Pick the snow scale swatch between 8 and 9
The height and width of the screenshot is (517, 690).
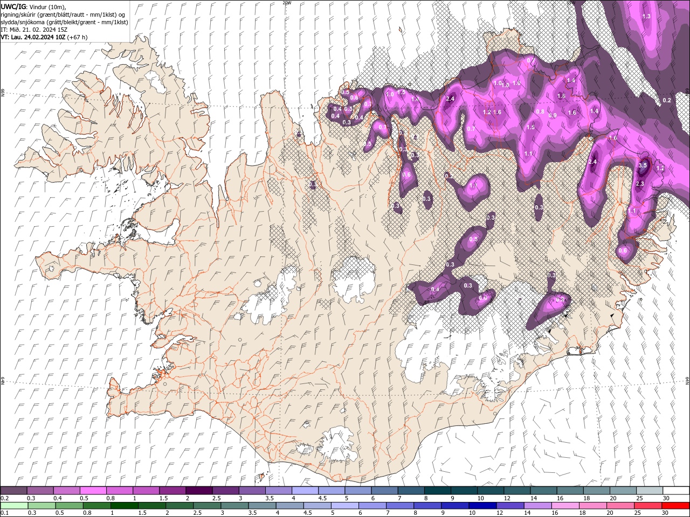[x=437, y=491]
